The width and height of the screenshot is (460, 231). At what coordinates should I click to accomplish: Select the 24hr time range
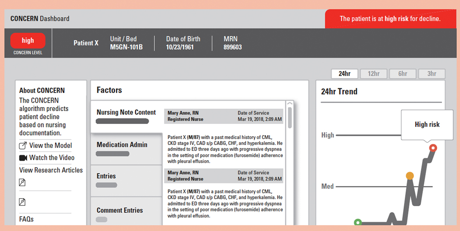click(x=344, y=74)
